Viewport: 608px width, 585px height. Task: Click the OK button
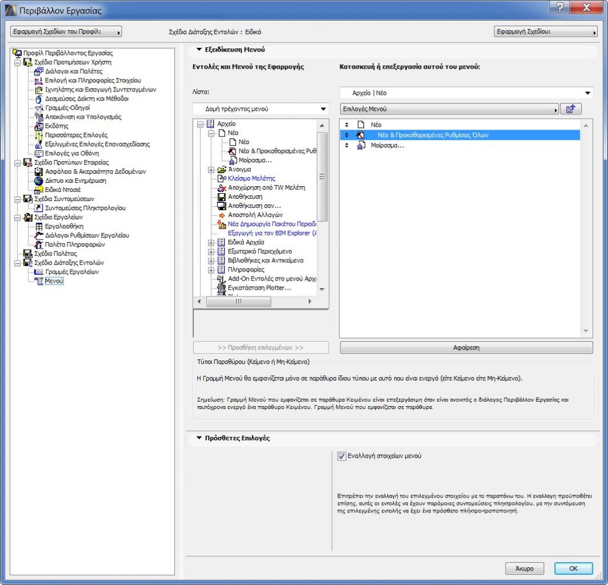(573, 568)
